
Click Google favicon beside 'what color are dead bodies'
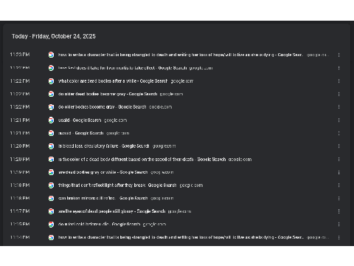point(51,81)
